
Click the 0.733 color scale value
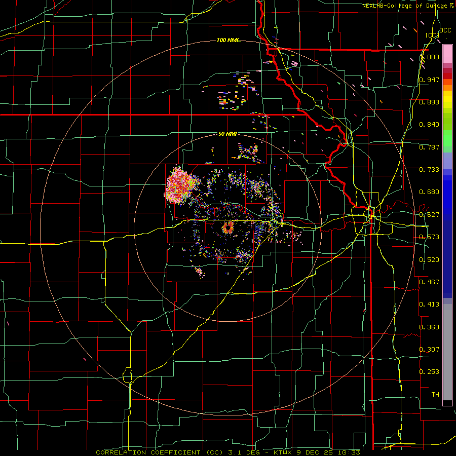pos(429,170)
